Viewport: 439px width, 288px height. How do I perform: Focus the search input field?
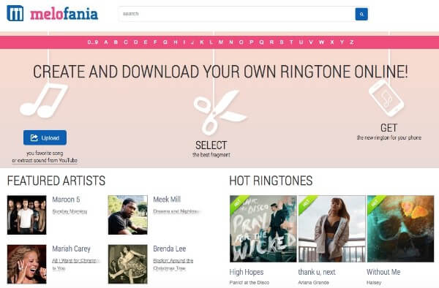pos(236,14)
